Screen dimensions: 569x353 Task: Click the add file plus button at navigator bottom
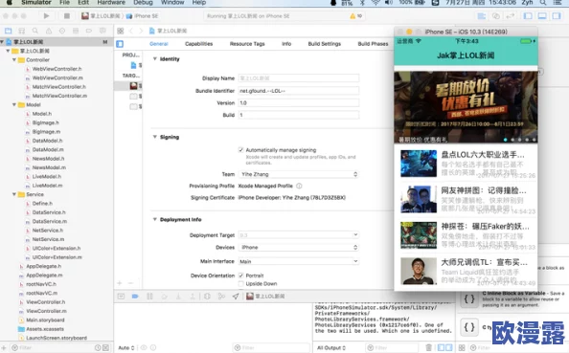coord(4,347)
